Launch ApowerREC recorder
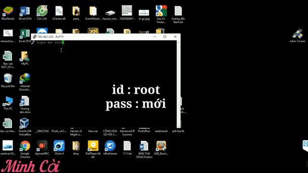This screenshot has height=173, width=308. (42, 148)
